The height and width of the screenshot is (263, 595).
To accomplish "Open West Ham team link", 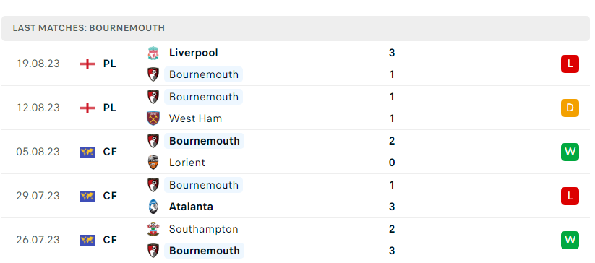I will point(195,118).
